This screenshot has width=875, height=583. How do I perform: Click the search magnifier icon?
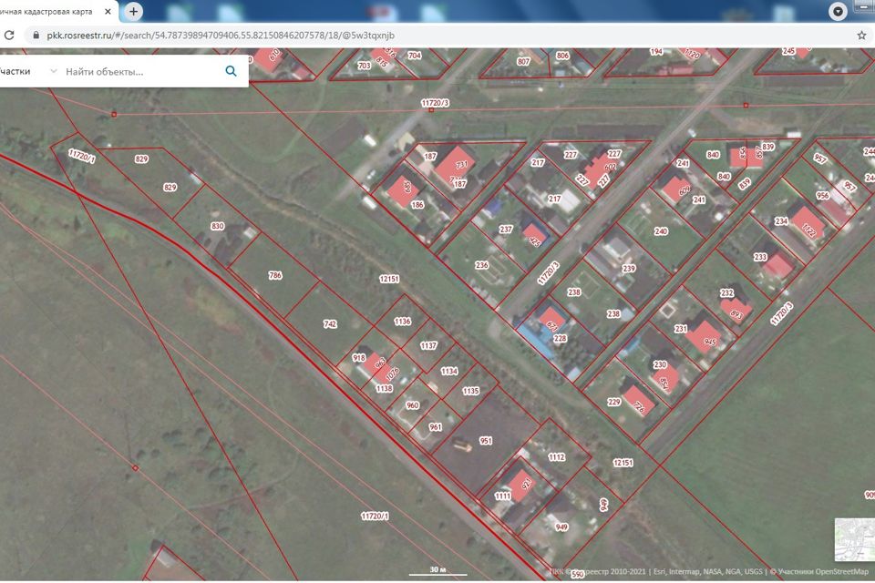[x=231, y=71]
